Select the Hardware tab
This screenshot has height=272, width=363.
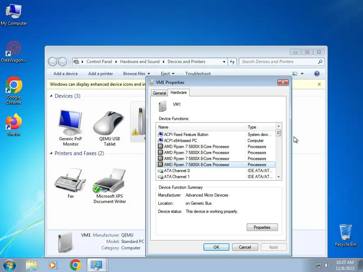tap(179, 92)
